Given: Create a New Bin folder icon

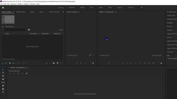Looking at the screenshot, I should [x=54, y=63].
